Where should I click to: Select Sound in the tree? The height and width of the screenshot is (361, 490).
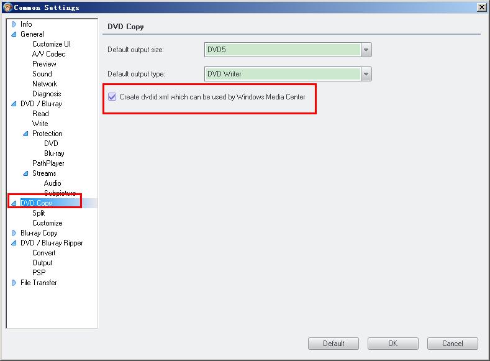pos(42,74)
